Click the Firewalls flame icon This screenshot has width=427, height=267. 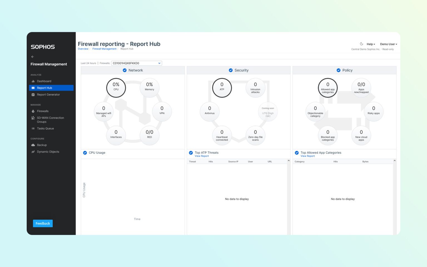33,111
